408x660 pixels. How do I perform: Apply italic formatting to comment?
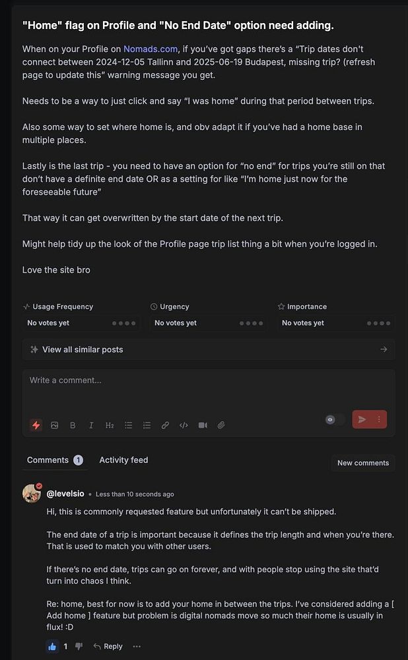coord(91,425)
